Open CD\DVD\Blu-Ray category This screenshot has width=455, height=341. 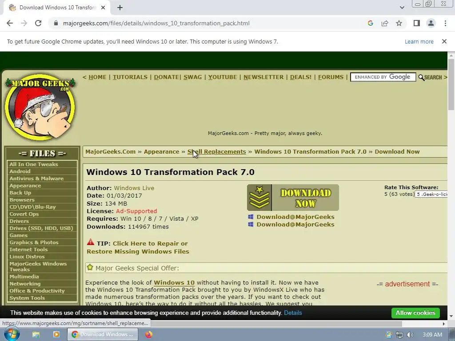32,207
